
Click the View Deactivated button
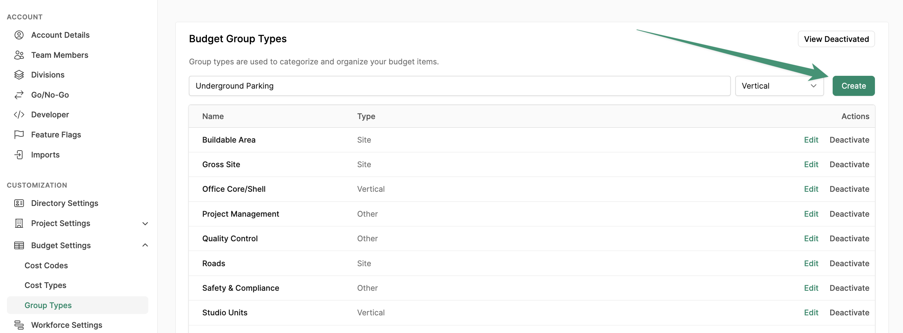pyautogui.click(x=836, y=39)
